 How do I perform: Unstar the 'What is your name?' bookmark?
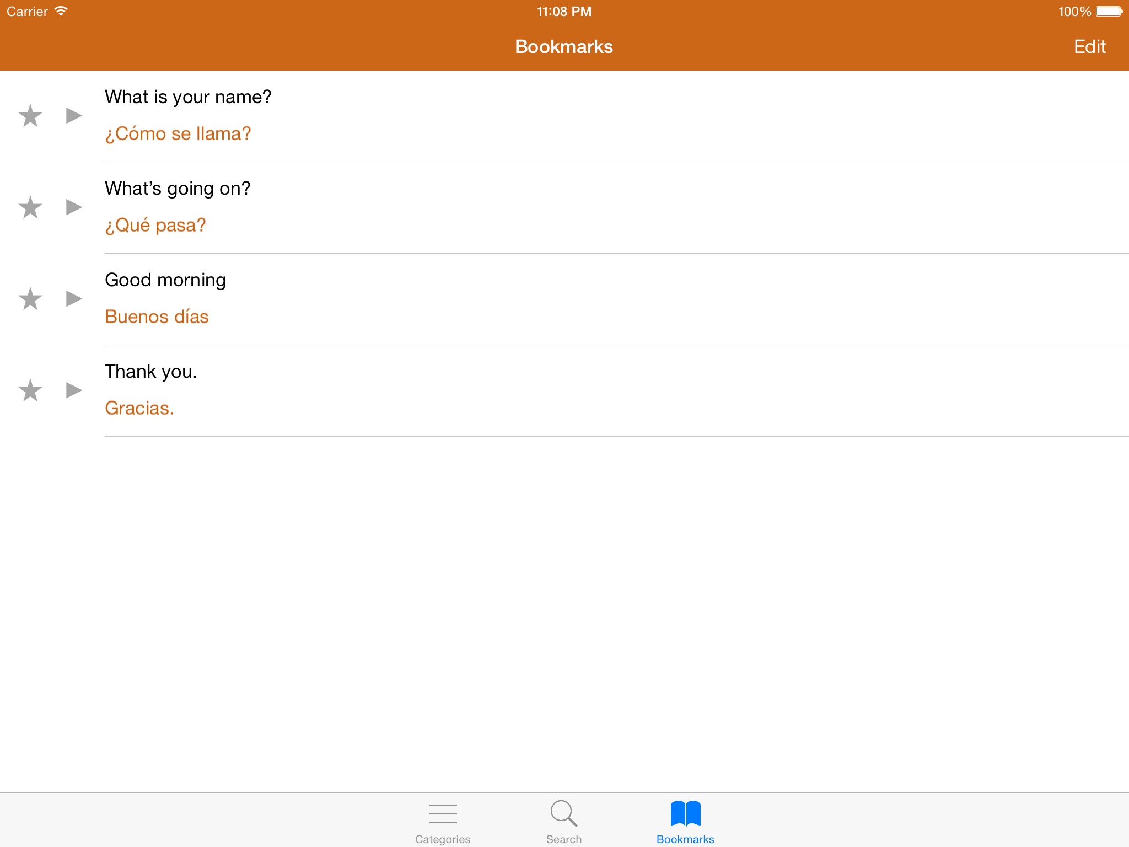pos(30,116)
